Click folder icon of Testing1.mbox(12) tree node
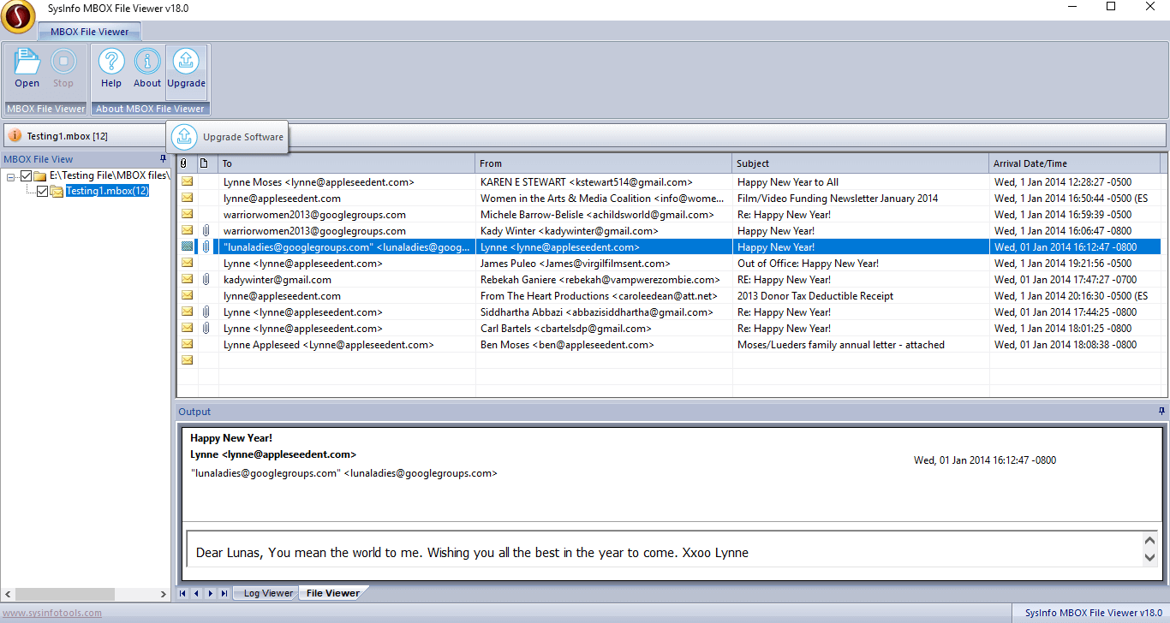 point(57,192)
